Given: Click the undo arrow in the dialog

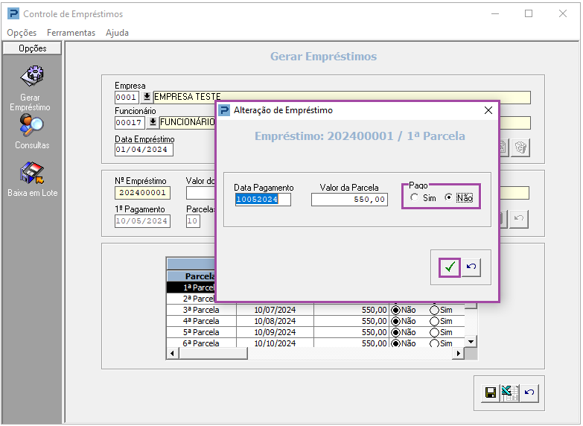Looking at the screenshot, I should pos(471,267).
